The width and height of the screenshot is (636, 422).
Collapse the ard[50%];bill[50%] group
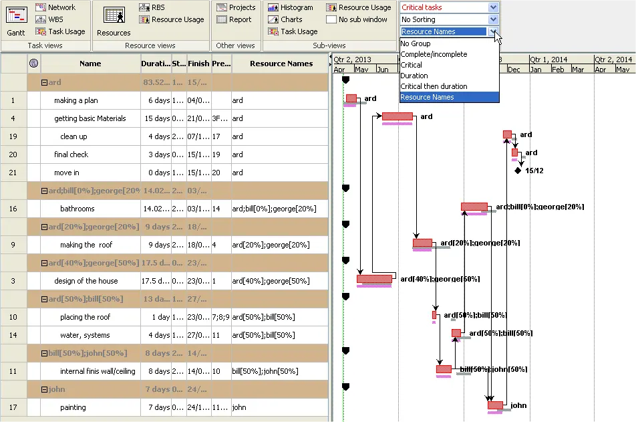[44, 300]
